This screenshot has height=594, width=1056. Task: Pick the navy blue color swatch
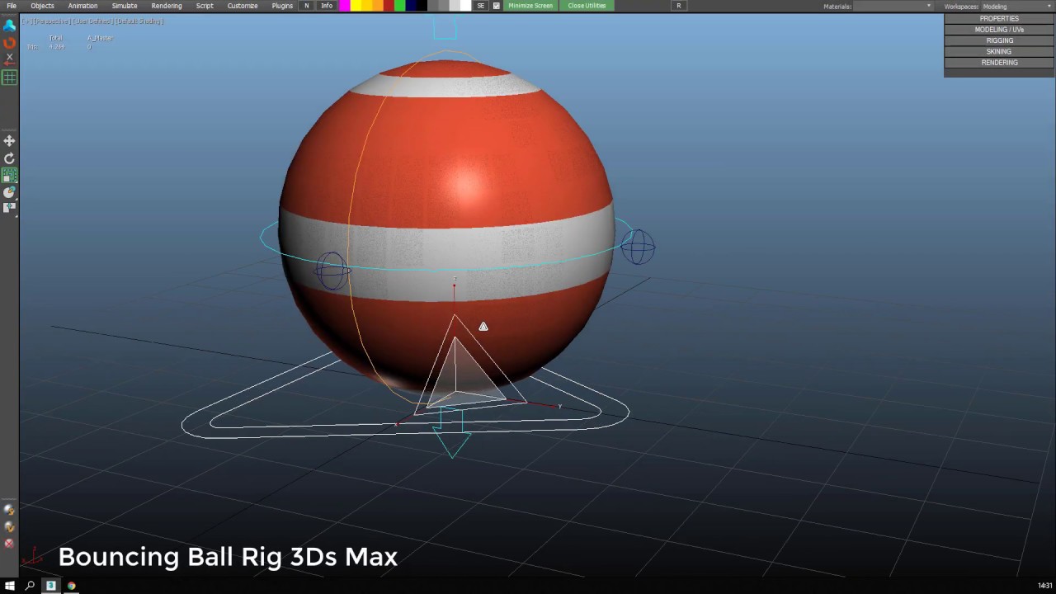click(410, 6)
